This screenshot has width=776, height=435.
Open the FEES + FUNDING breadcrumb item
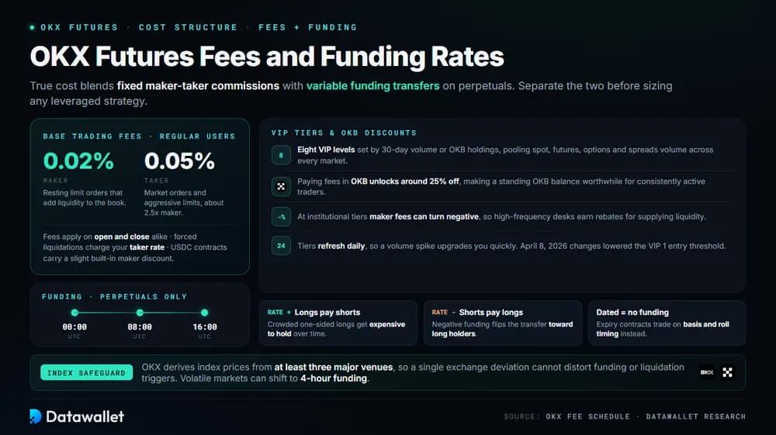(x=308, y=27)
